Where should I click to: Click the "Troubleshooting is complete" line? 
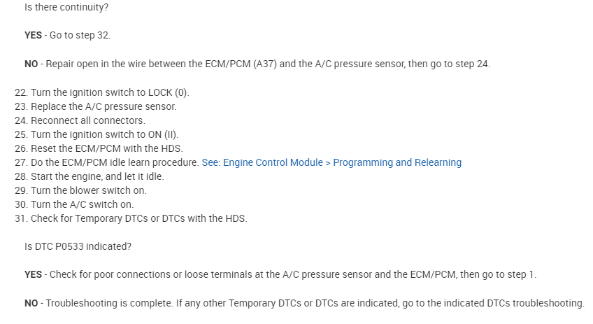(x=315, y=303)
